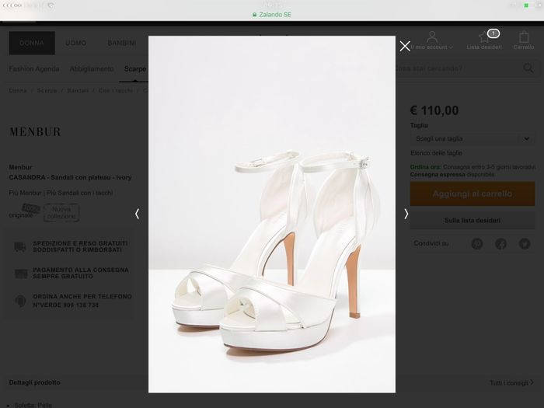
Task: Click the Zalando SE address bar
Action: (272, 15)
